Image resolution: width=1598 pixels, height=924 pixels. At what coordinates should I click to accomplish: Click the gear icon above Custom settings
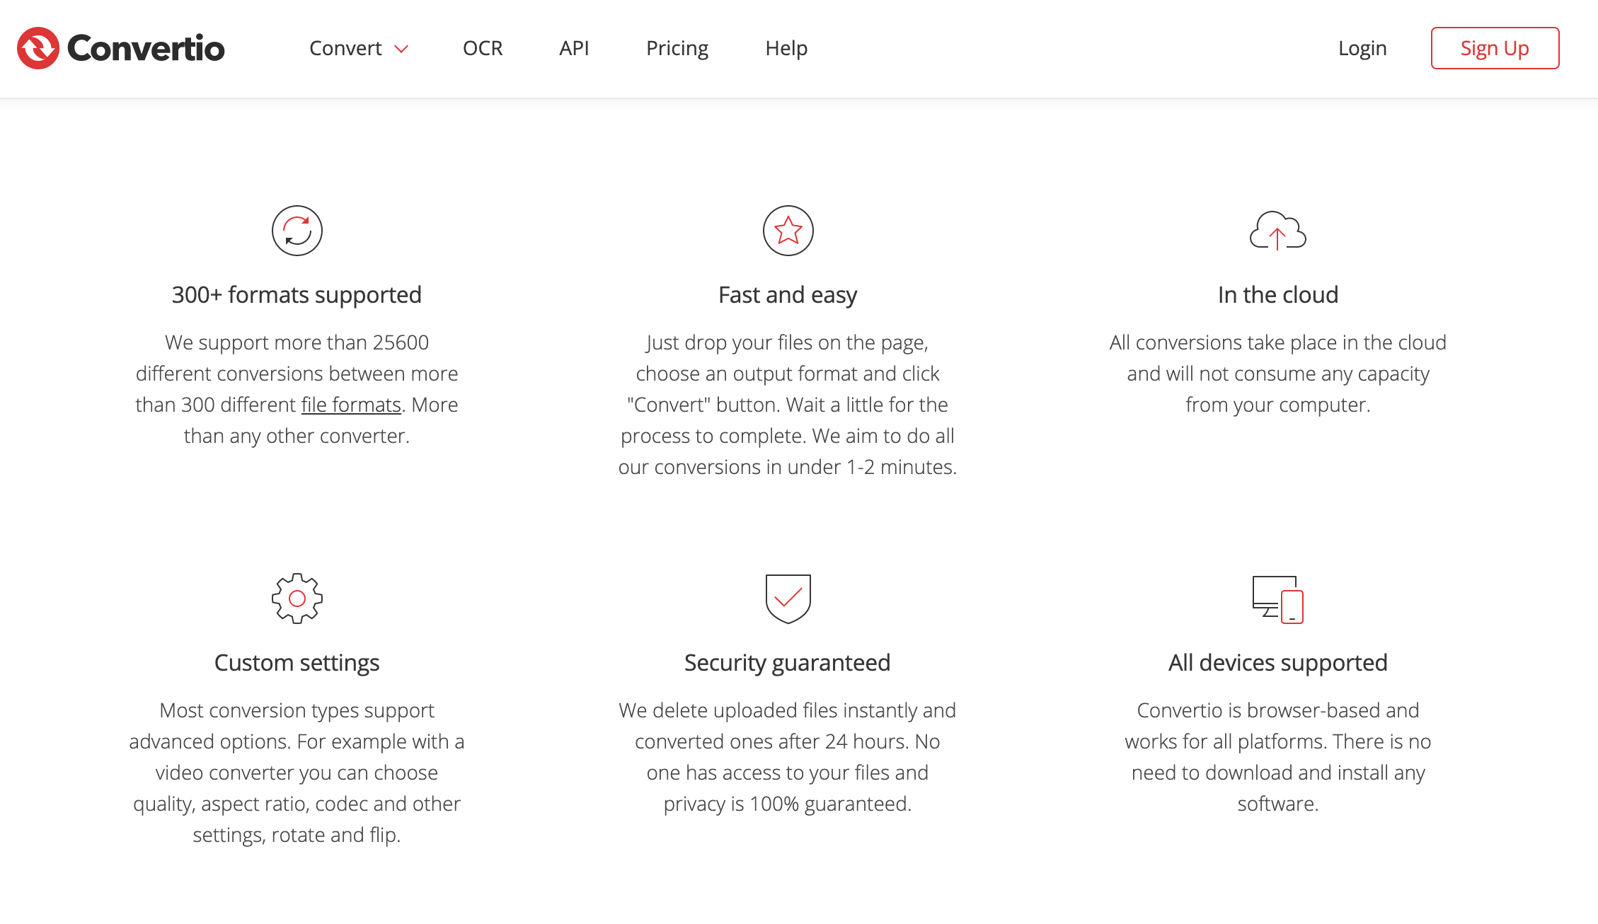coord(296,598)
